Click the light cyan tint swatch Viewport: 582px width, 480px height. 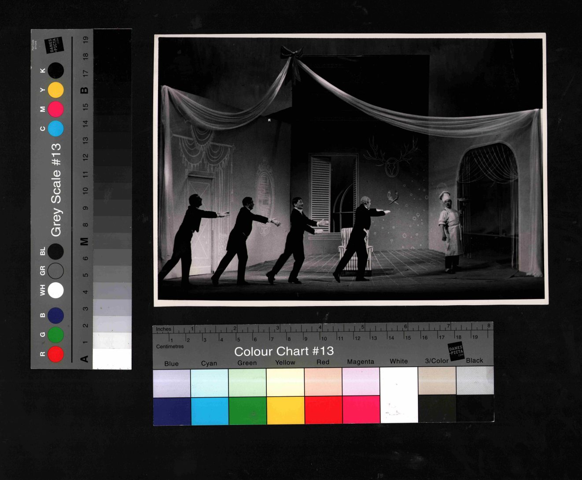coord(209,383)
